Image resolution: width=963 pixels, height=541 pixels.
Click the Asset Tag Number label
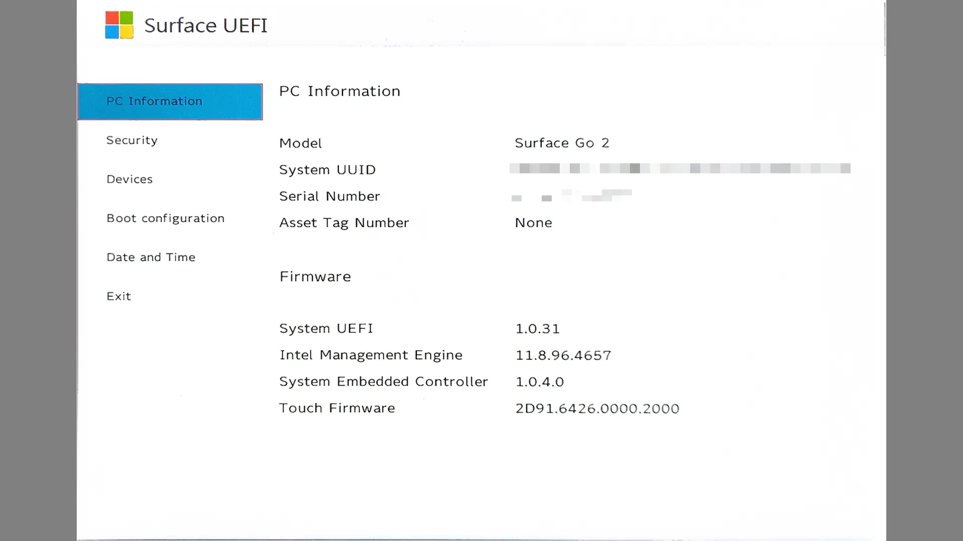344,223
